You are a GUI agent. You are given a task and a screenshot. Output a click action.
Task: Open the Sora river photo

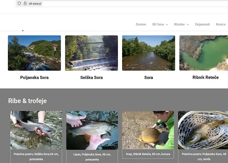(x=149, y=53)
